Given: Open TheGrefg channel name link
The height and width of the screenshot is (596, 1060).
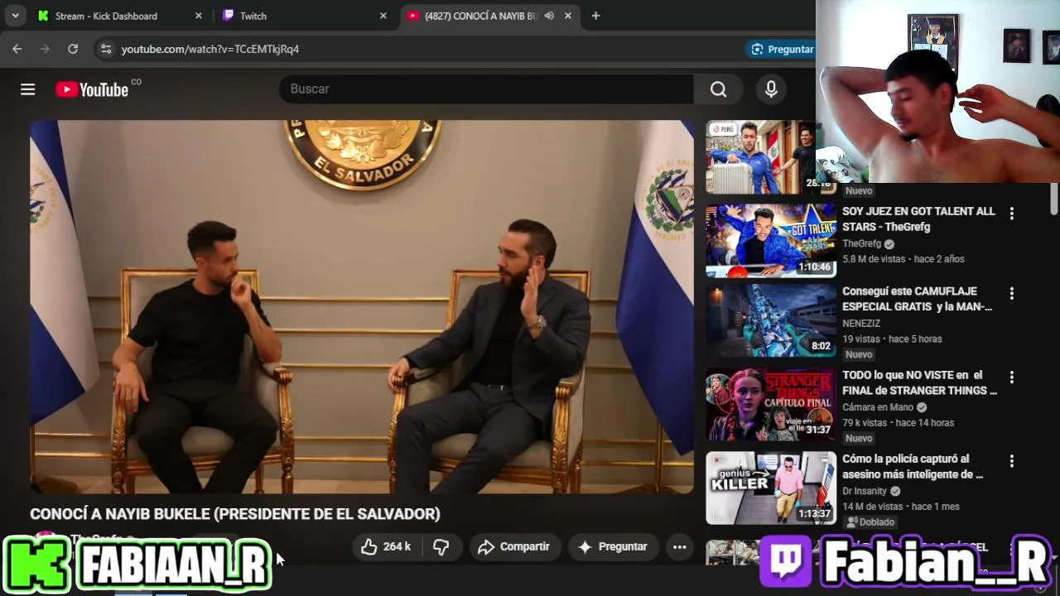Looking at the screenshot, I should [x=861, y=243].
